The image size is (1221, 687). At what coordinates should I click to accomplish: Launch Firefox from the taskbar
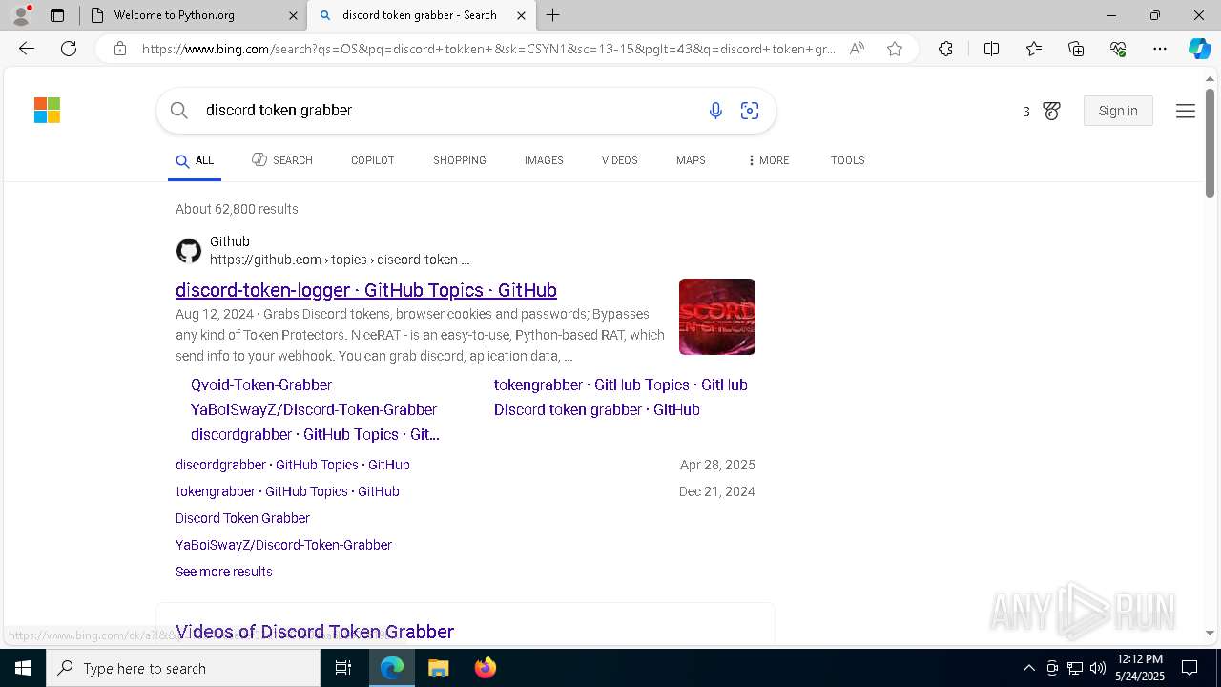[485, 668]
